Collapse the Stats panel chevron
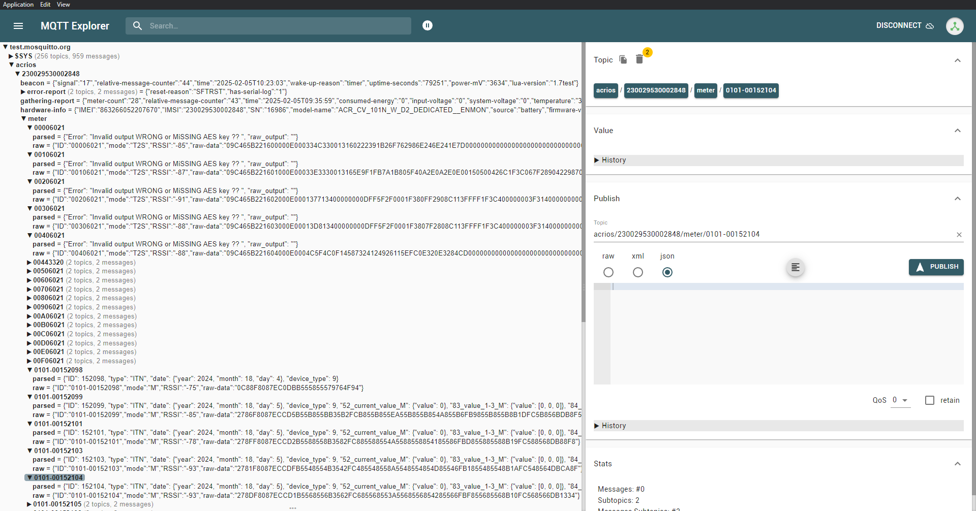 point(957,464)
